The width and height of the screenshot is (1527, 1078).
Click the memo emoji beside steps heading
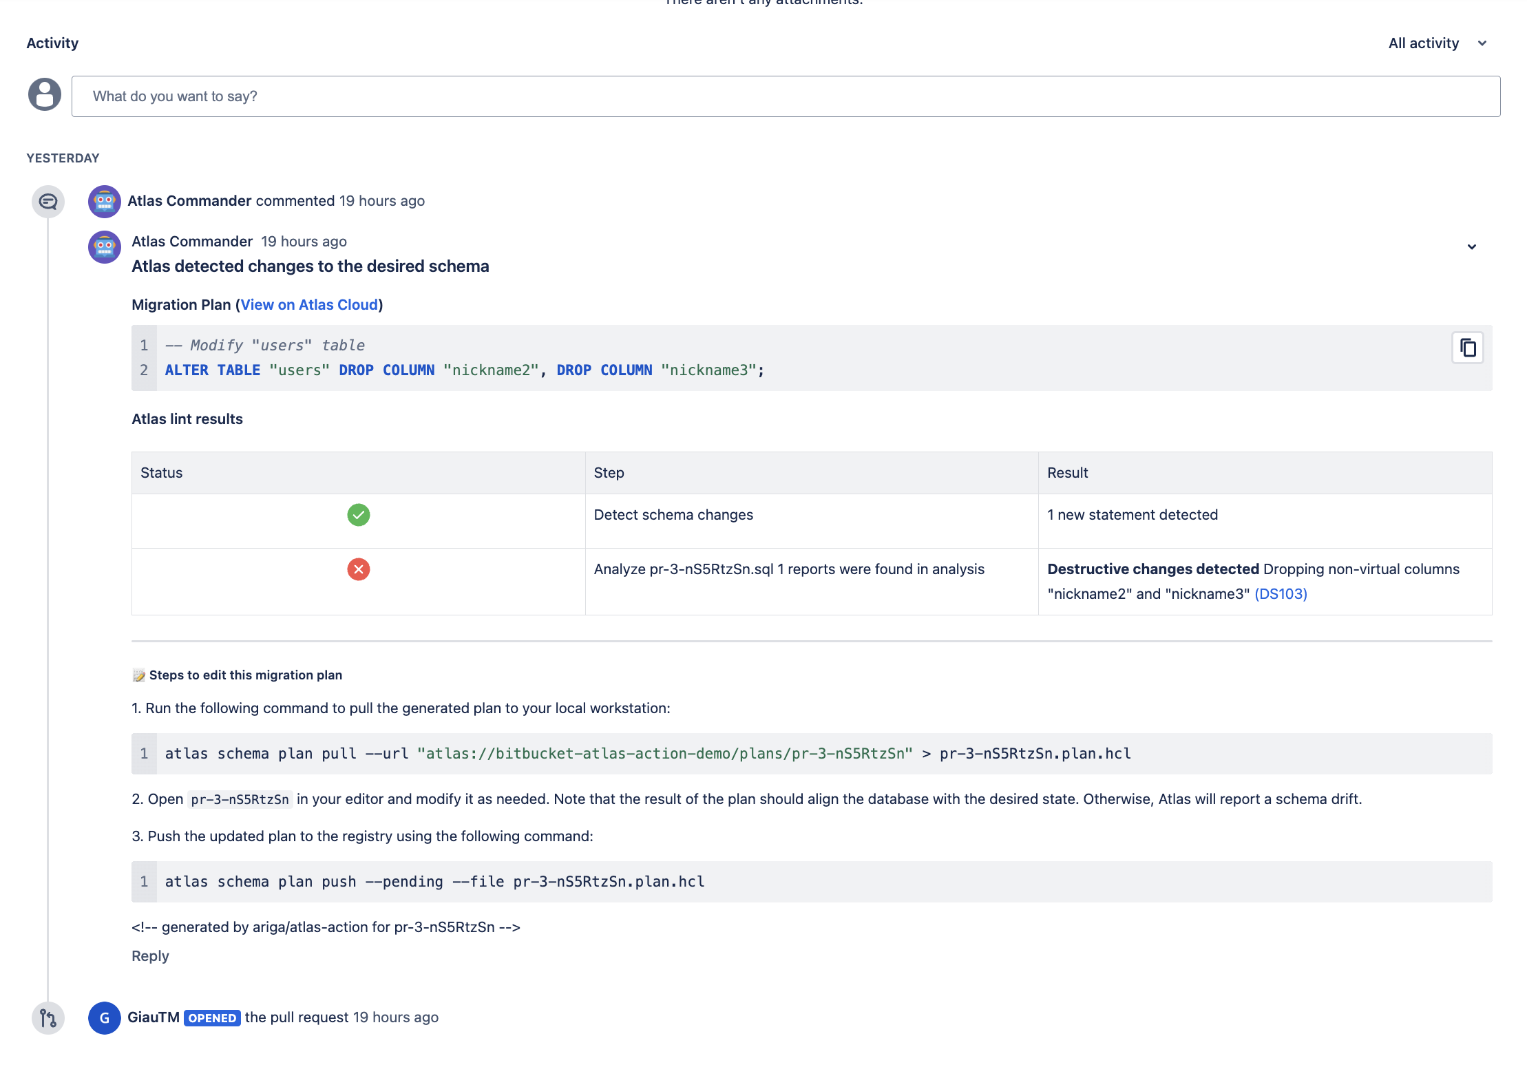click(138, 675)
